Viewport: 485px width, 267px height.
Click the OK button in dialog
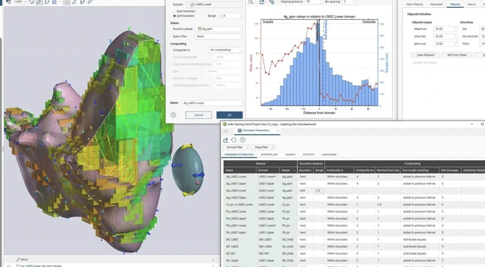click(x=230, y=115)
